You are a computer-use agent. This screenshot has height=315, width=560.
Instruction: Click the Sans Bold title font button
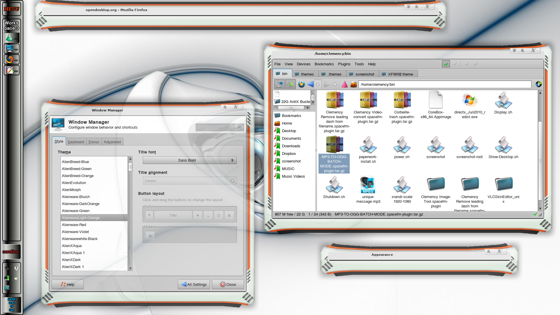[x=187, y=160]
